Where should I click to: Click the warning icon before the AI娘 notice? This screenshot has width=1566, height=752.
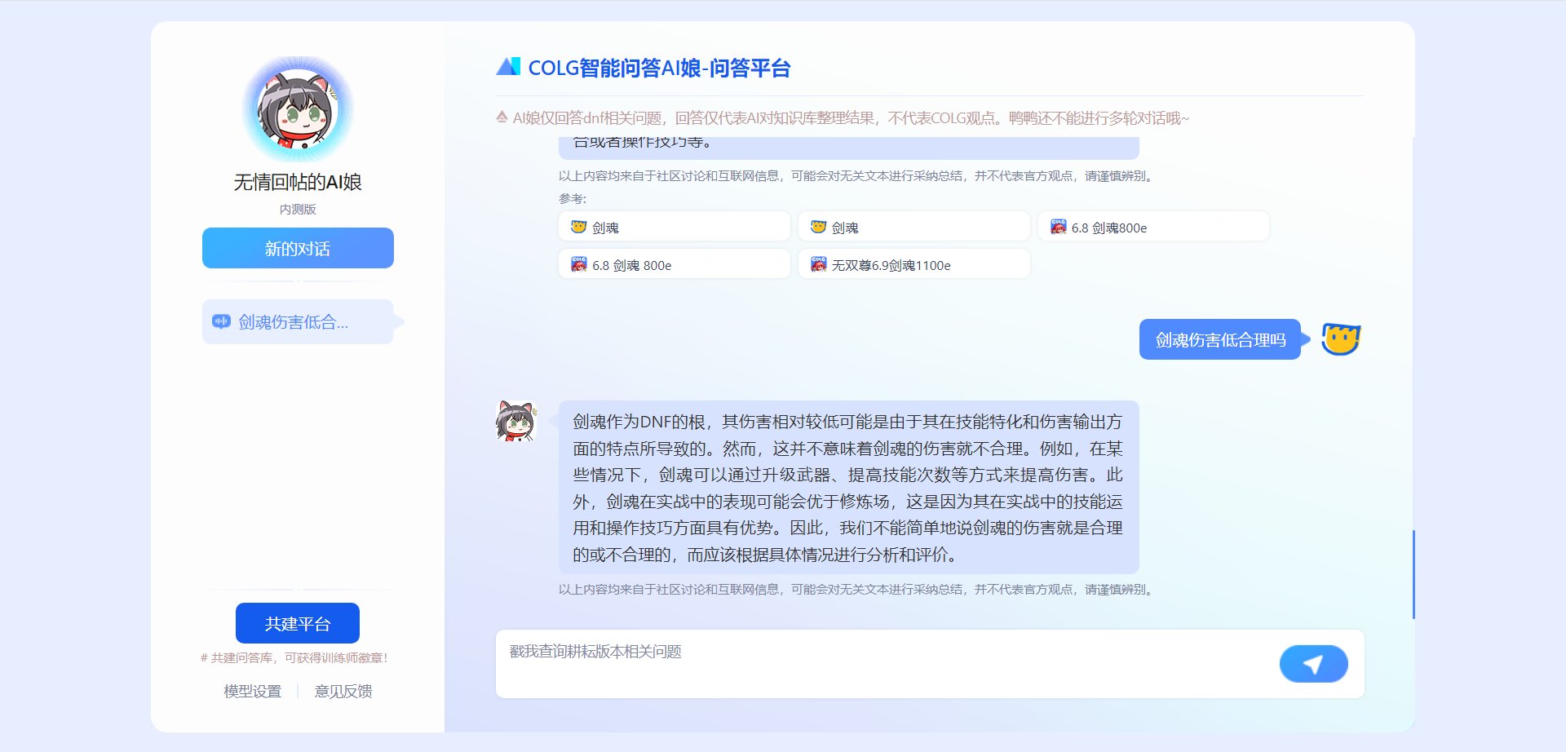(502, 117)
